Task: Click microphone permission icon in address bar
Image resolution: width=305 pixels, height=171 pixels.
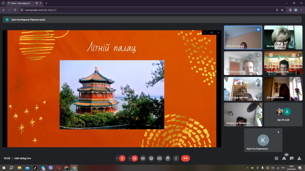Action: (x=277, y=10)
